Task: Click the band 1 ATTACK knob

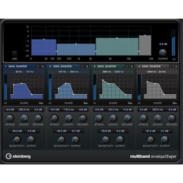Action: [10, 118]
